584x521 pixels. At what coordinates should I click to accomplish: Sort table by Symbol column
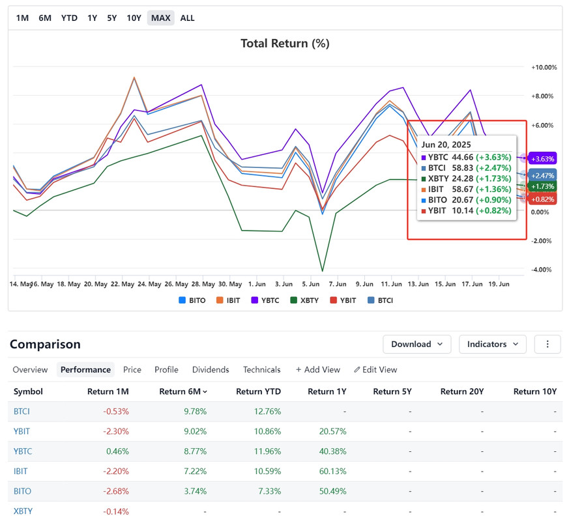28,391
